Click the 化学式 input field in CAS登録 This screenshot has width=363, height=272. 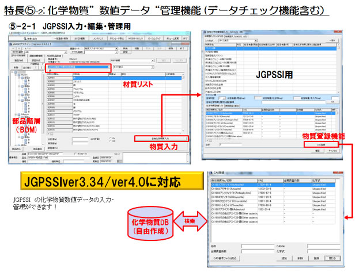click(x=323, y=251)
